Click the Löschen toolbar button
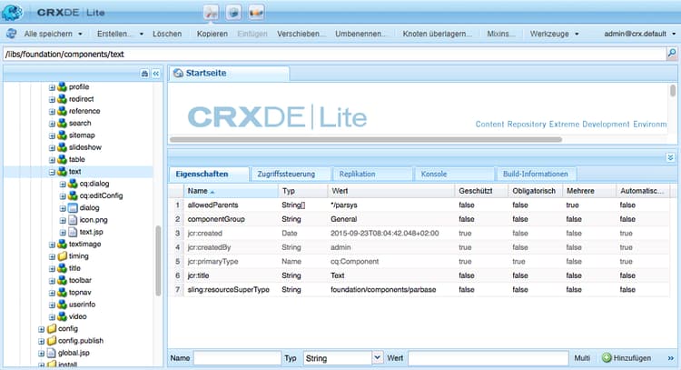Viewport: 681px width, 370px height. [167, 34]
